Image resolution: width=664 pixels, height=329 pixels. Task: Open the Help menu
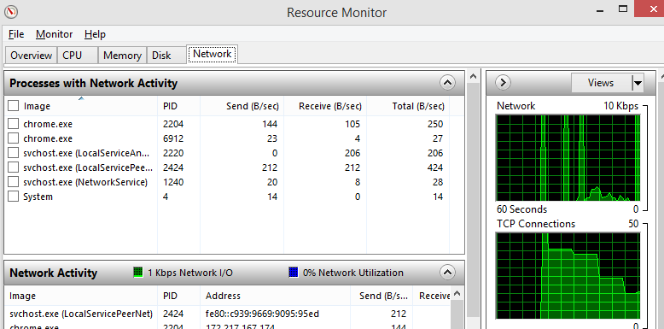tap(95, 34)
